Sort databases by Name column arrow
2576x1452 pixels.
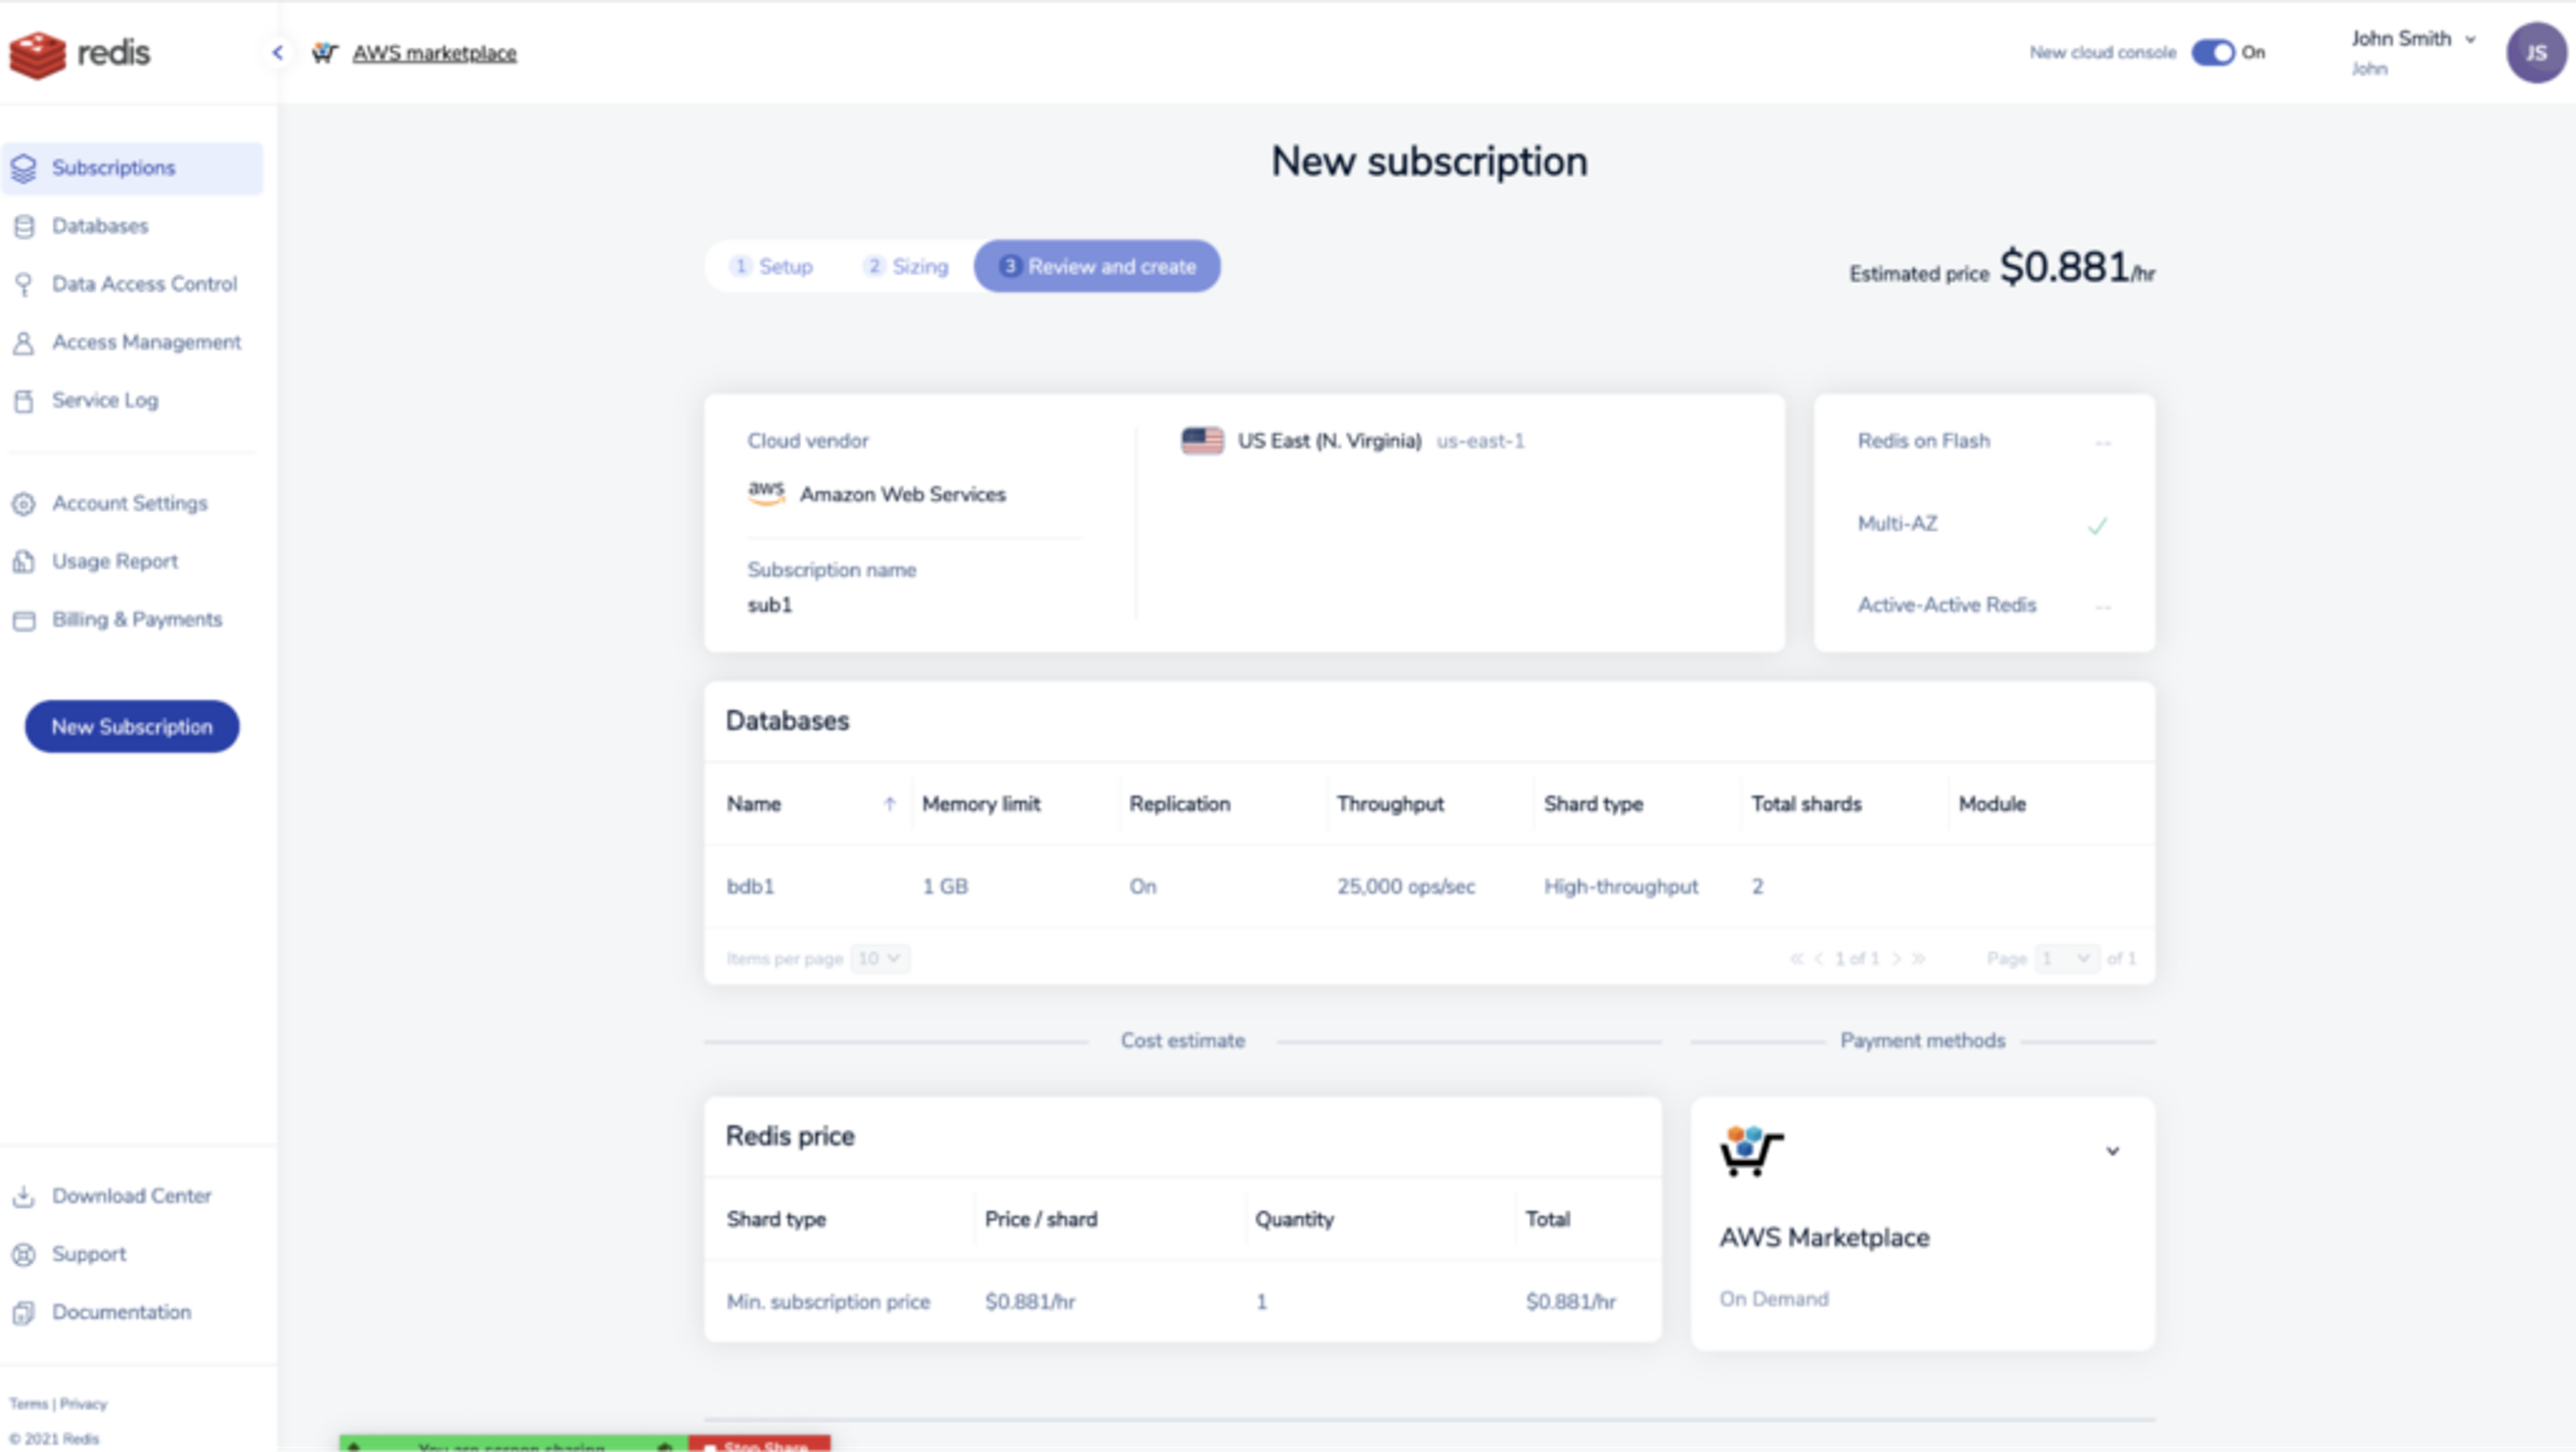coord(889,804)
